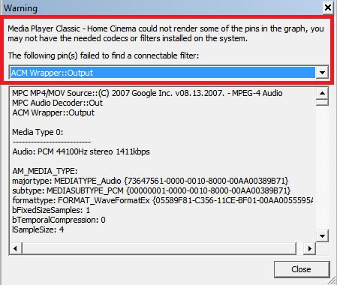The width and height of the screenshot is (337, 285).
Task: Click the horizontal scroll right arrow
Action: [310, 248]
